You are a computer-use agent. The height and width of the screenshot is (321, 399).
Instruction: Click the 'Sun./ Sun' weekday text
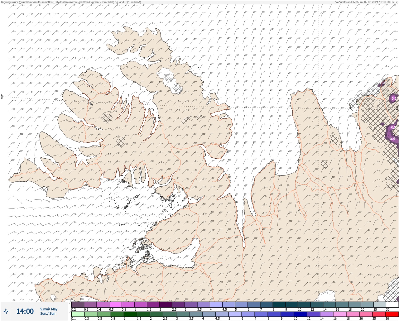pos(48,314)
